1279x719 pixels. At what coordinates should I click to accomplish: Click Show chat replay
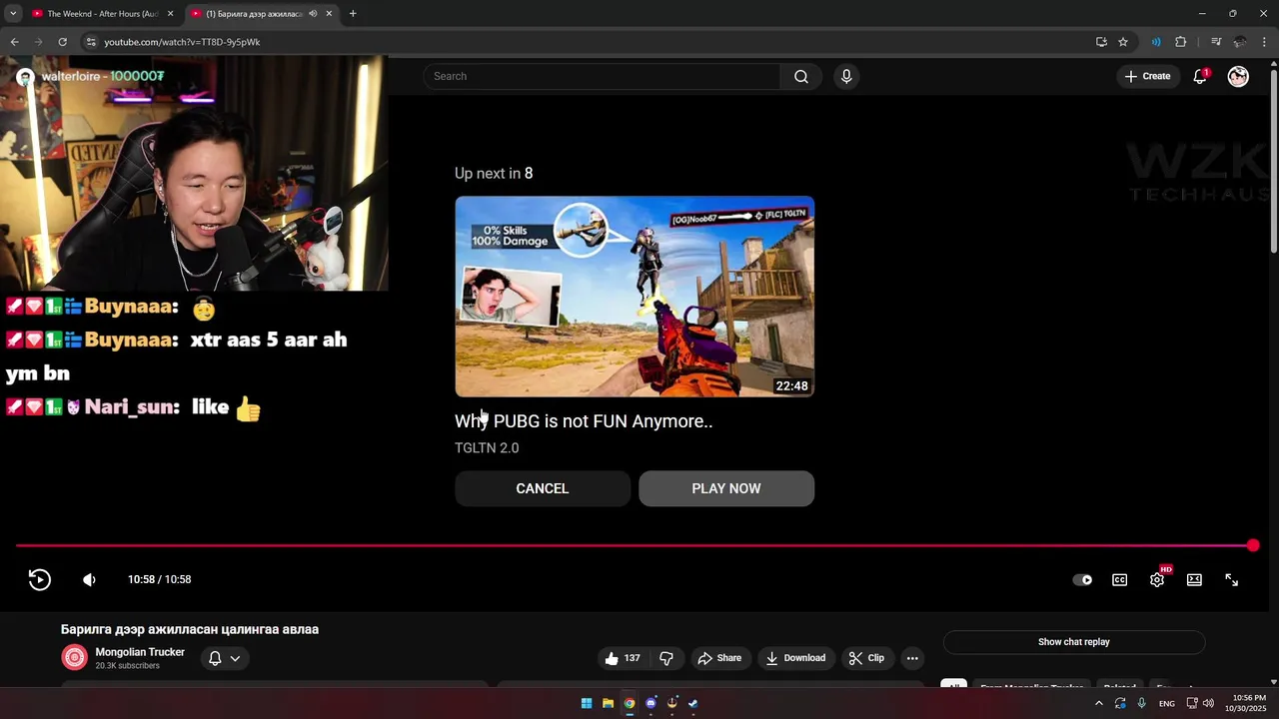[1074, 642]
